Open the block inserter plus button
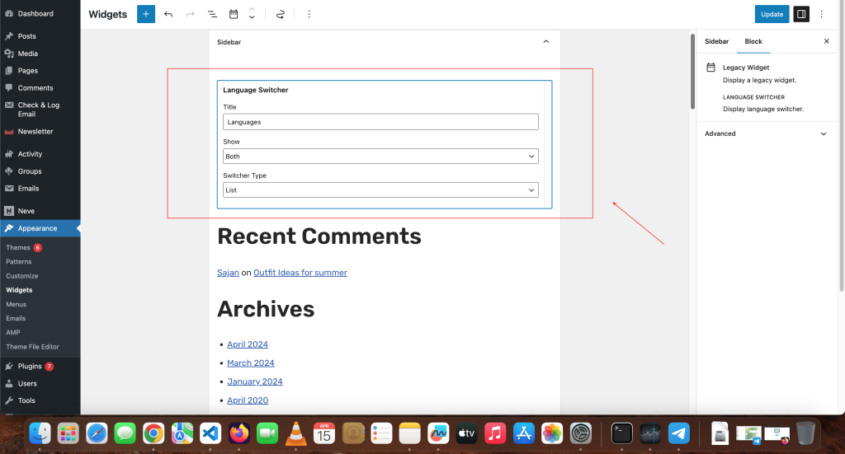Viewport: 845px width, 454px height. coord(145,14)
